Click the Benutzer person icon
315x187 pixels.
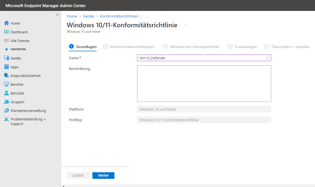[7, 93]
